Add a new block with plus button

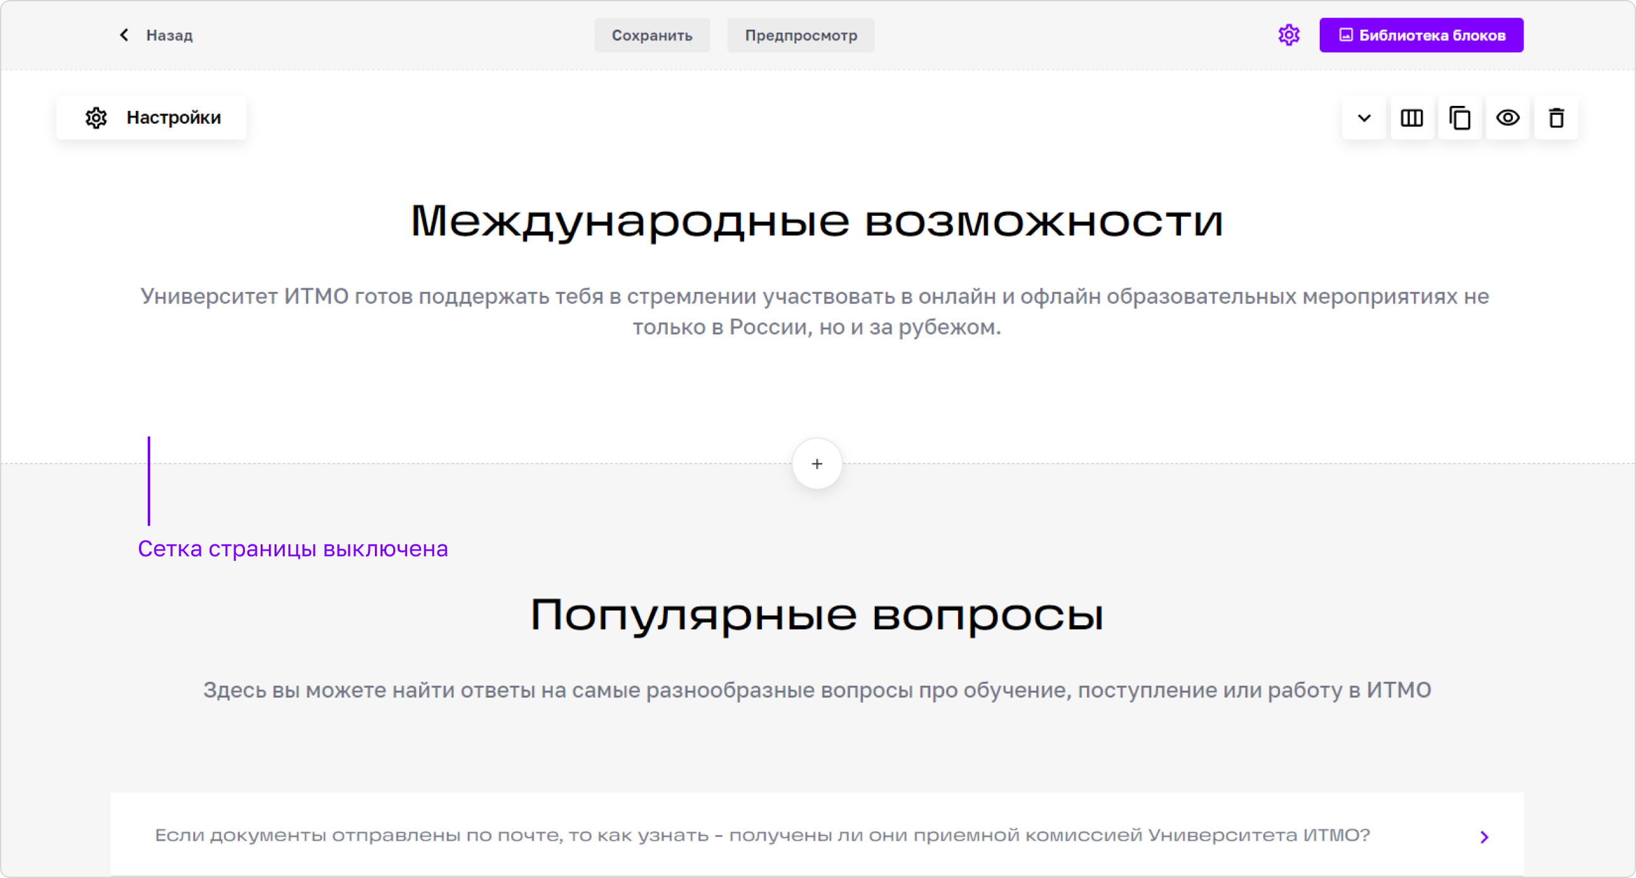click(817, 464)
